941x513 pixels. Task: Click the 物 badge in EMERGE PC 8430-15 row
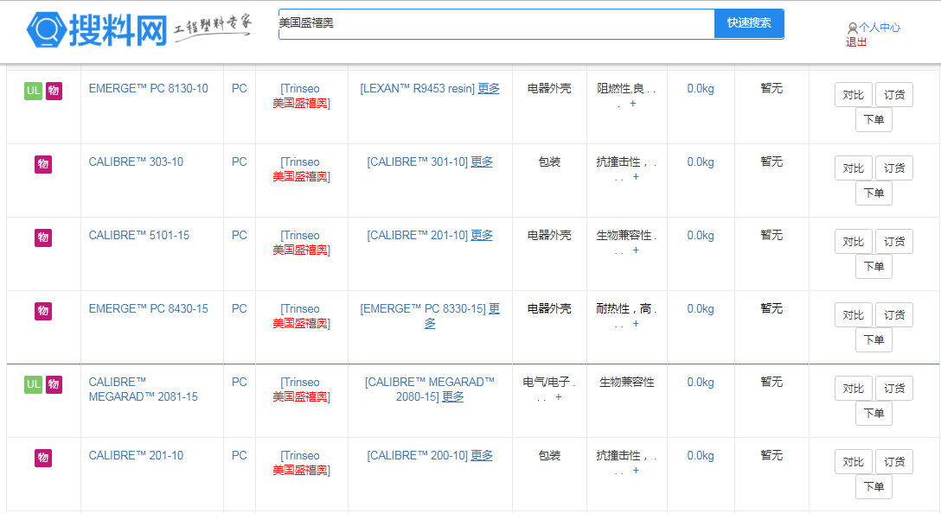click(43, 311)
